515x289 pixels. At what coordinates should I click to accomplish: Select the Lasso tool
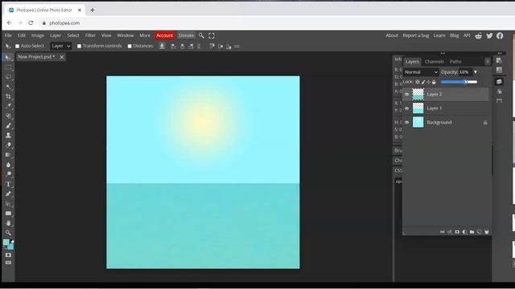(8, 77)
